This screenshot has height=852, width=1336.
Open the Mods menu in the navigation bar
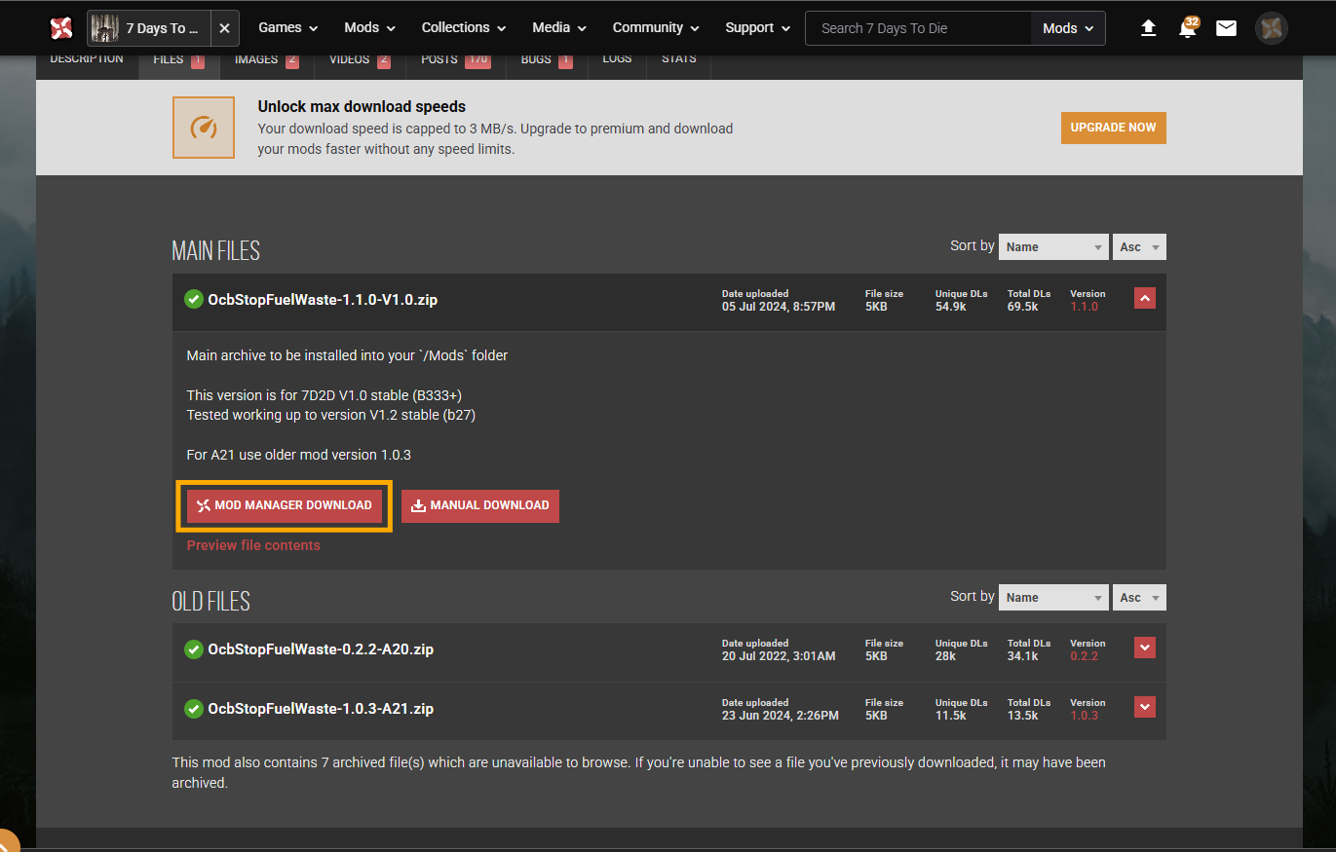click(x=370, y=28)
